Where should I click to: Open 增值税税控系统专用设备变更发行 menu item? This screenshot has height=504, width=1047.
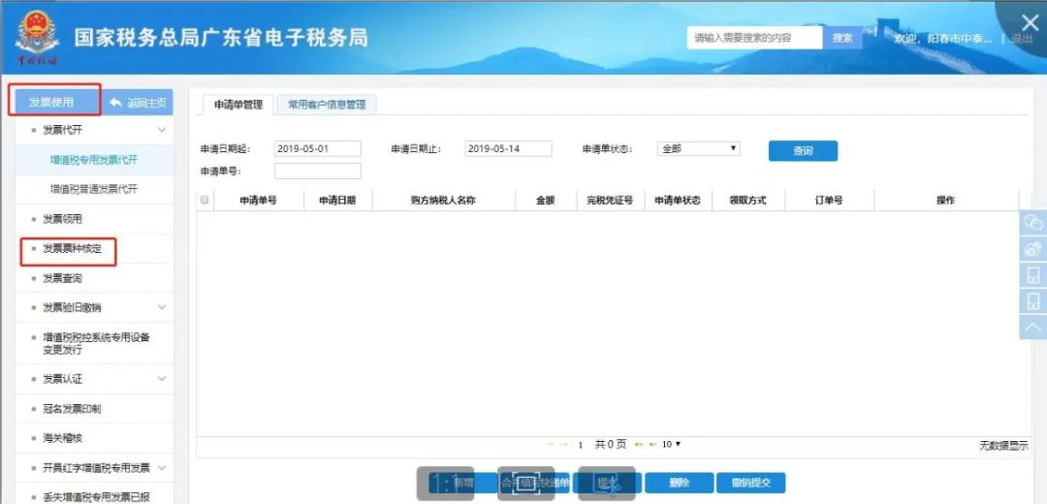94,343
